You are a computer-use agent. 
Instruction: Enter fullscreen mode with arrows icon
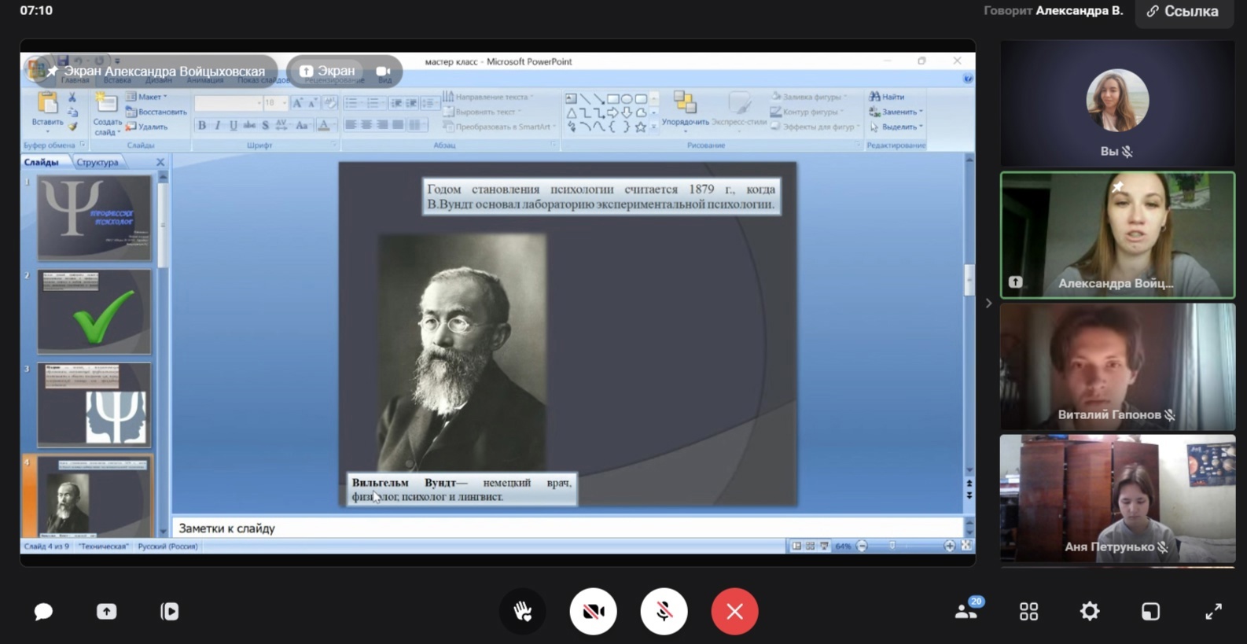point(1213,612)
